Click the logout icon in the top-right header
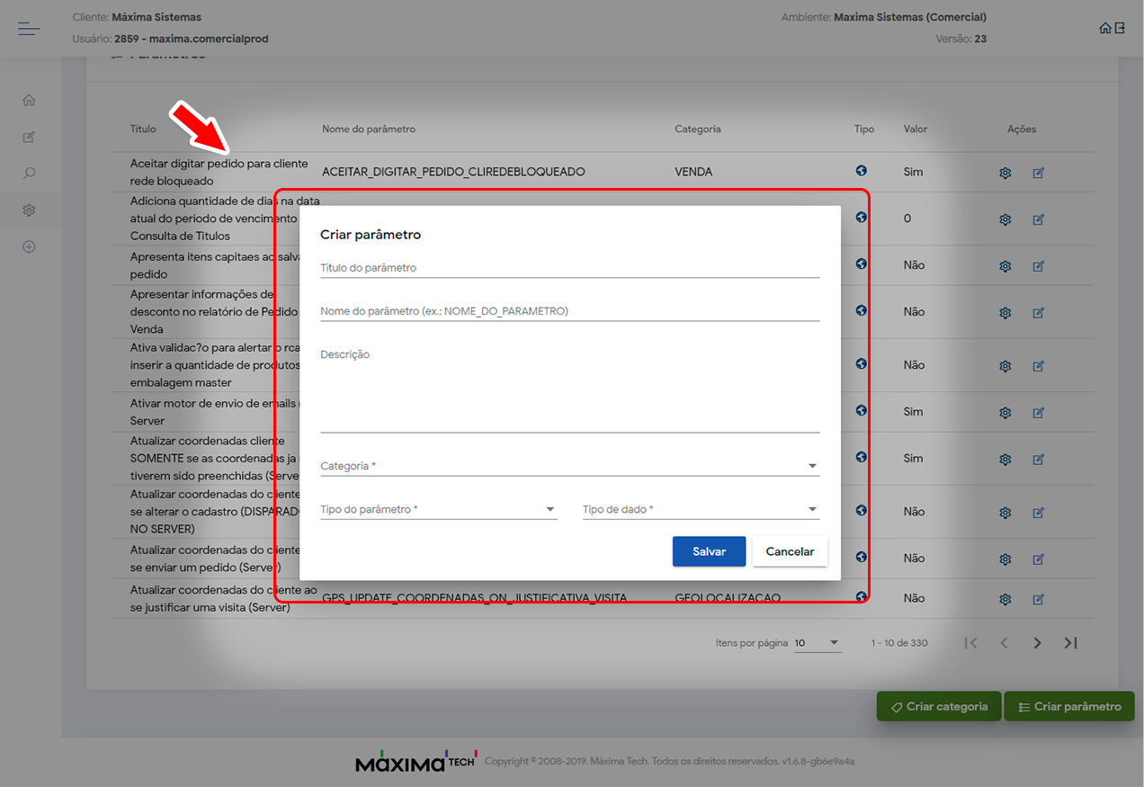The image size is (1144, 787). click(x=1120, y=28)
